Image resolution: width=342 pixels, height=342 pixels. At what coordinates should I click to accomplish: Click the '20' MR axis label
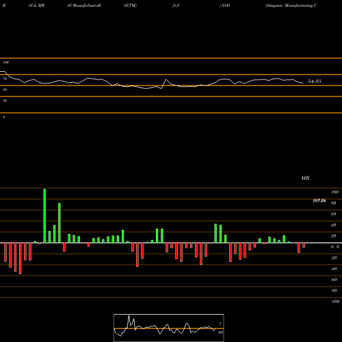pyautogui.click(x=334, y=236)
